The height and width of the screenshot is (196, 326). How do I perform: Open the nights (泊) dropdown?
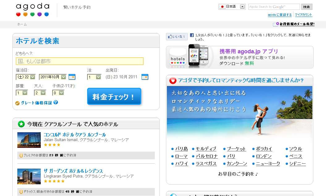click(x=98, y=77)
